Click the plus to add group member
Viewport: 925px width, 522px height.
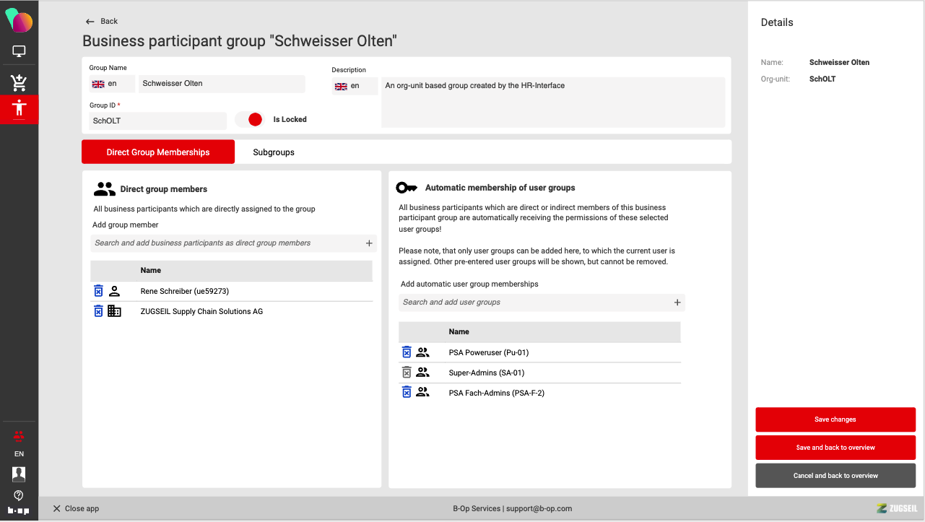[x=369, y=243]
